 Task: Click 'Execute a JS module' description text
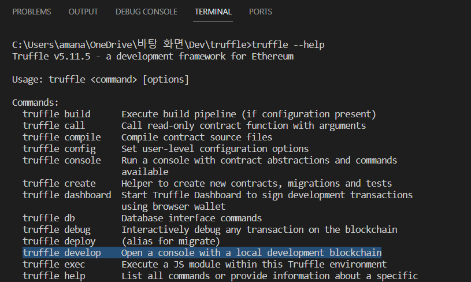click(x=254, y=264)
